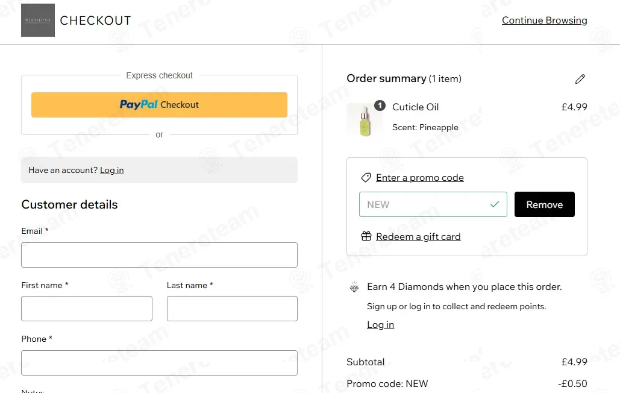
Task: Remove the applied promo code
Action: coord(545,204)
